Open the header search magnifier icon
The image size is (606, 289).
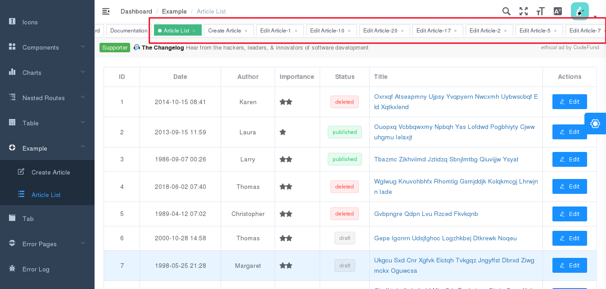pyautogui.click(x=506, y=11)
